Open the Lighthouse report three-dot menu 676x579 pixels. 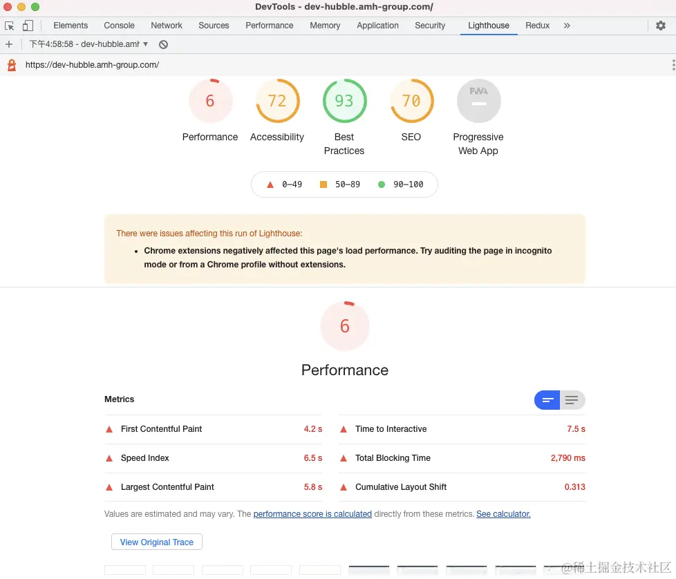click(673, 65)
